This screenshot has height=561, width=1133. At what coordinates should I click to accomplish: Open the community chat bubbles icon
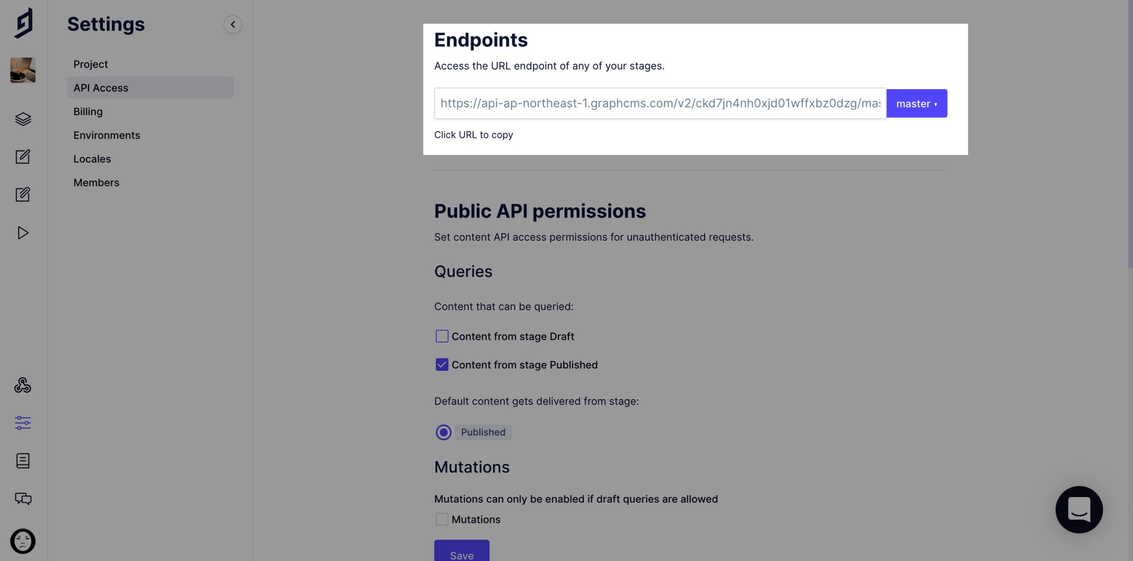23,499
